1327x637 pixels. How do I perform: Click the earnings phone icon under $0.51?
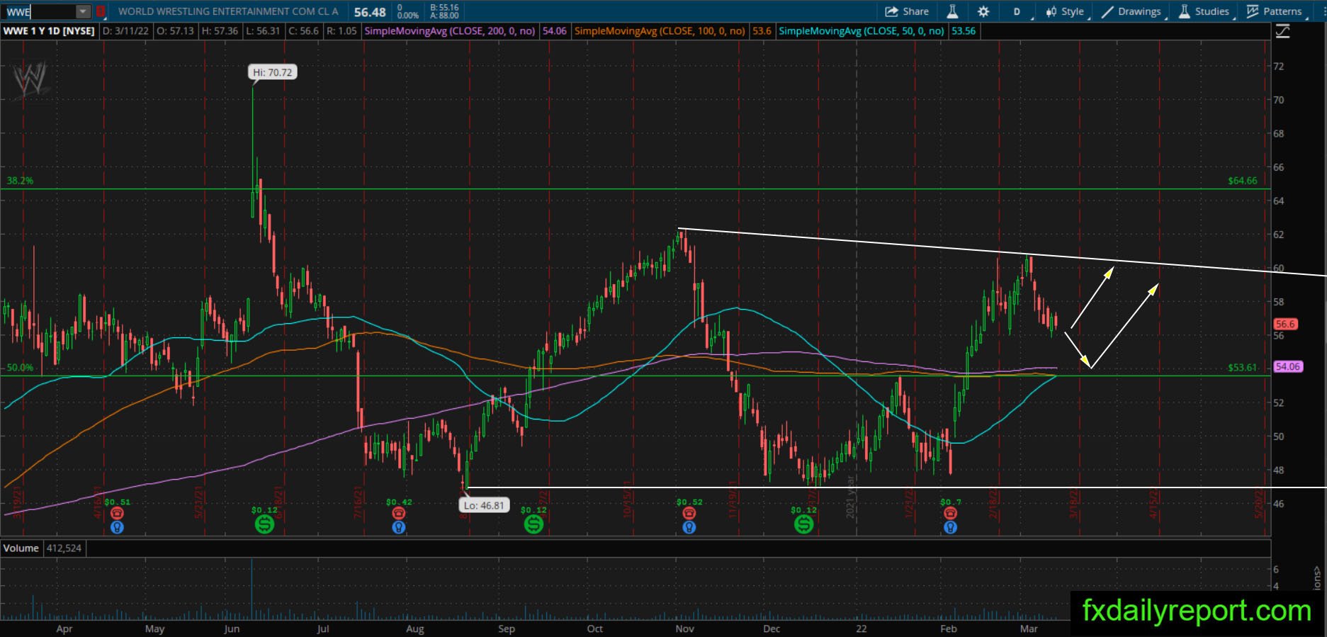tap(117, 513)
